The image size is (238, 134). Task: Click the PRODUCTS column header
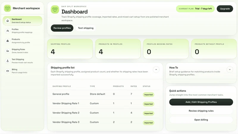(x=118, y=86)
